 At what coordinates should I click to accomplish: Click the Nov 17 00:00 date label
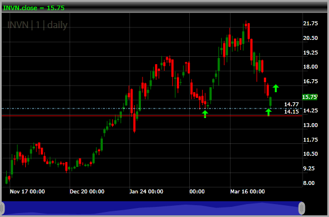point(28,192)
